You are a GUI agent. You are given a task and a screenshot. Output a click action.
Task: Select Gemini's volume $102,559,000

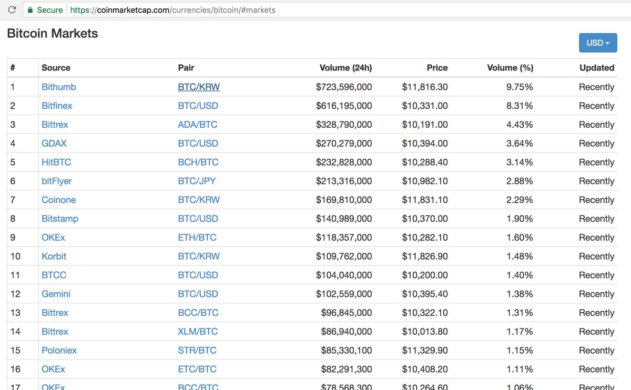click(x=344, y=294)
